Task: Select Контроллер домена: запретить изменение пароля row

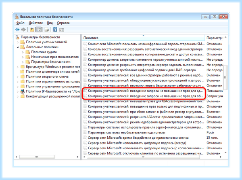Action: [x=145, y=59]
